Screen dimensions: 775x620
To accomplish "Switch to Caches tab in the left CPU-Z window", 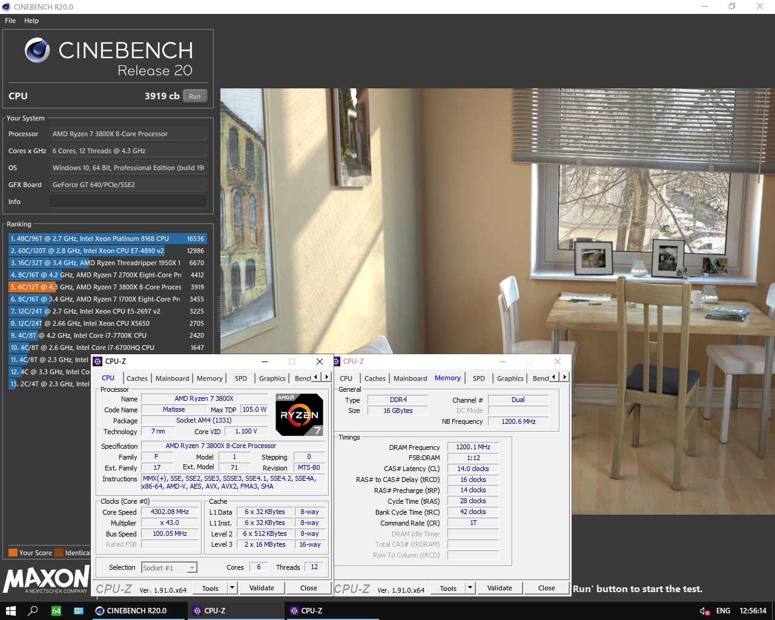I will click(x=137, y=378).
